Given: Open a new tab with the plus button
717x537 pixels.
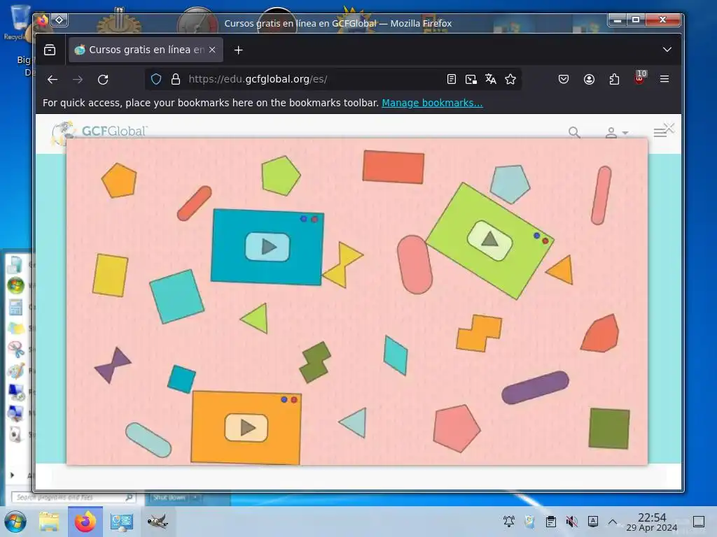Looking at the screenshot, I should pos(238,50).
